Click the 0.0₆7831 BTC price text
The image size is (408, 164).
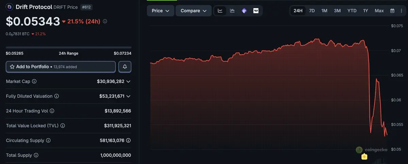point(17,34)
